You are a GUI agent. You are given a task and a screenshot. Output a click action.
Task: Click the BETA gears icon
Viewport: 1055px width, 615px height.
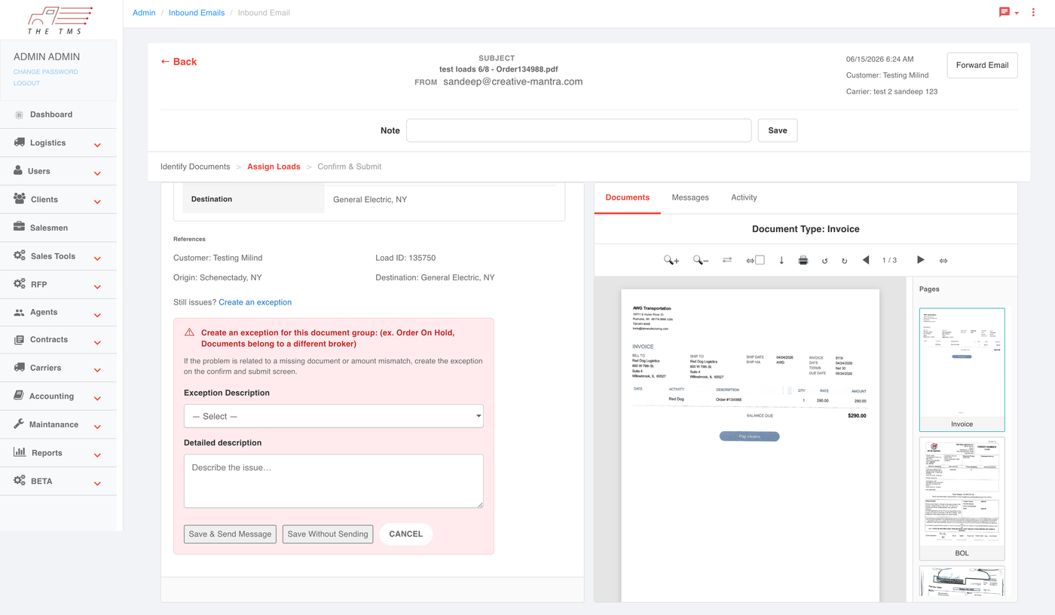click(x=20, y=481)
